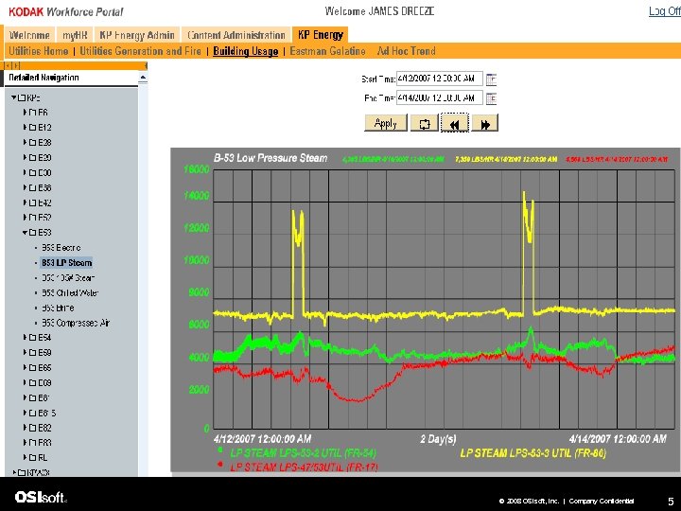
Task: Click the navigation panel scroll-up arrow
Action: coord(143,78)
